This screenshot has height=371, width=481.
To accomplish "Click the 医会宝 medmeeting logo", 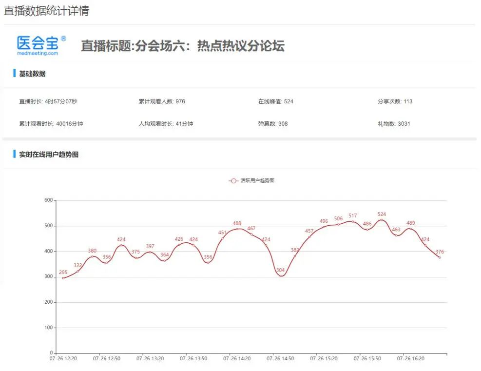I will click(41, 45).
